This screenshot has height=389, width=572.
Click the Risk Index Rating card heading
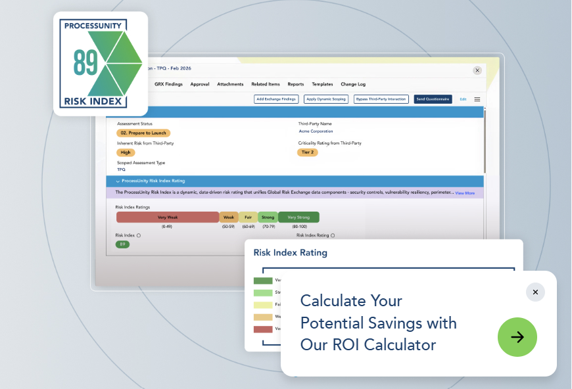click(x=291, y=252)
